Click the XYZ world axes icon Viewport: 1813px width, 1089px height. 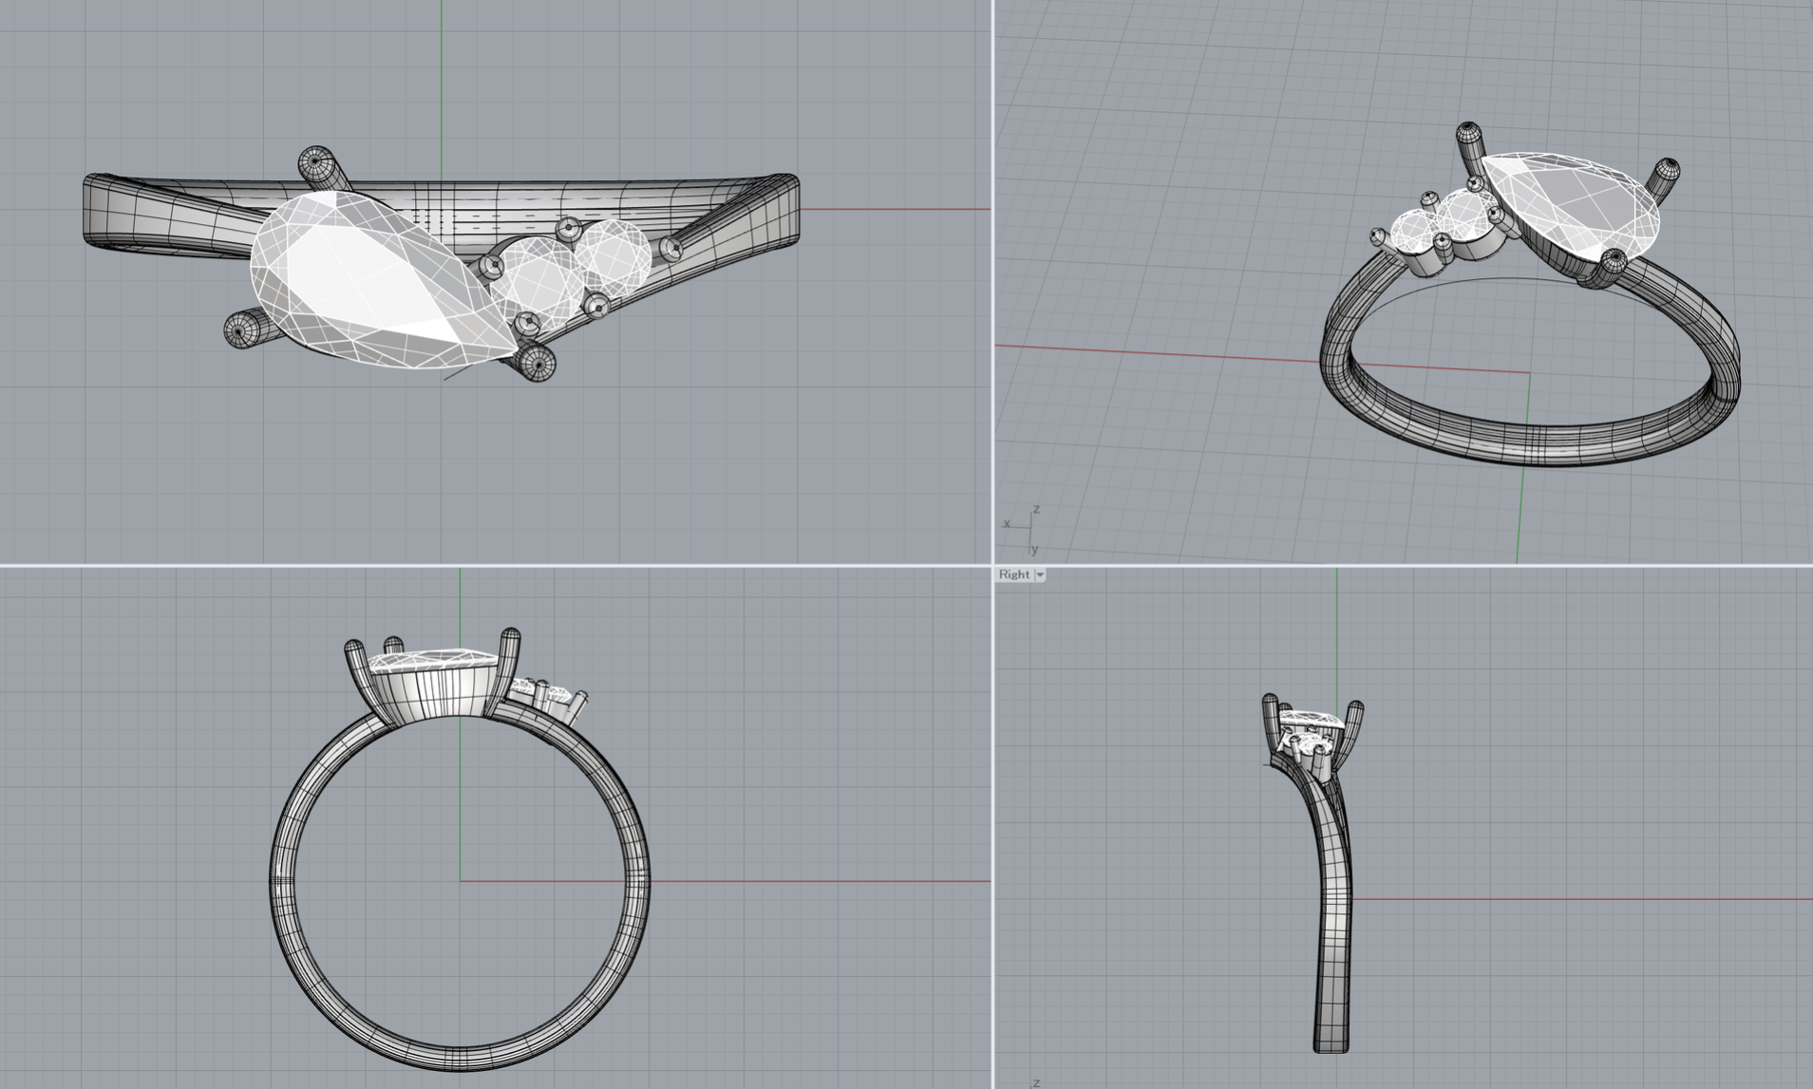[x=1024, y=529]
